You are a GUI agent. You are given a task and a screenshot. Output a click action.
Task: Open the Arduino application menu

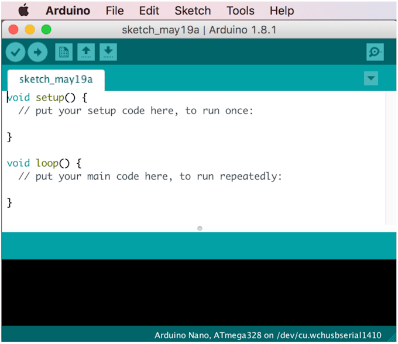[x=68, y=11]
